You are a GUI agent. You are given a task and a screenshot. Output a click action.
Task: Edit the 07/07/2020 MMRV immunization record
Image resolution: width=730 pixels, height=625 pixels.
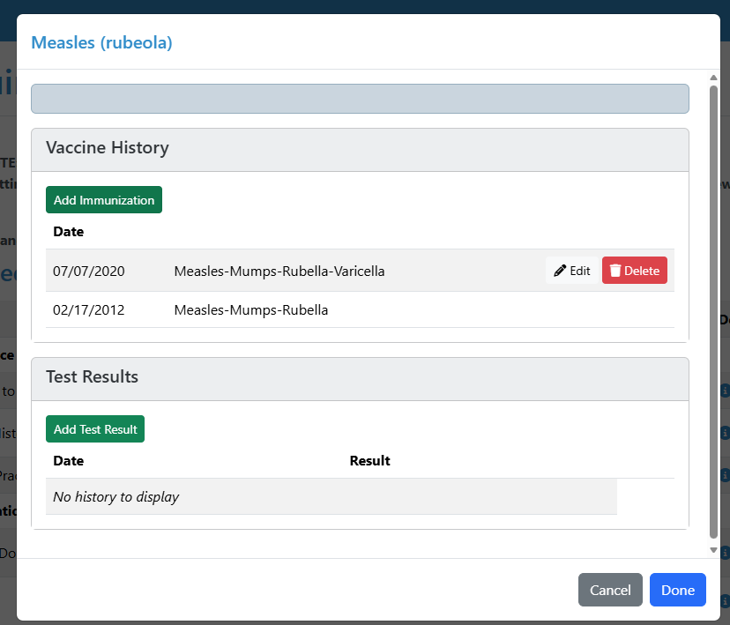[x=571, y=270]
